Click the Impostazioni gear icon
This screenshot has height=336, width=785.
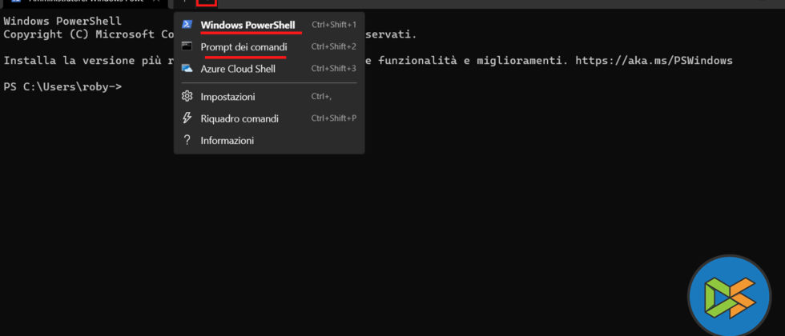[x=187, y=97]
